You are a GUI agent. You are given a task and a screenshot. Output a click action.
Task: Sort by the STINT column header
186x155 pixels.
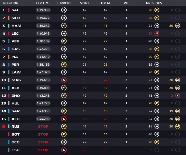85,3
